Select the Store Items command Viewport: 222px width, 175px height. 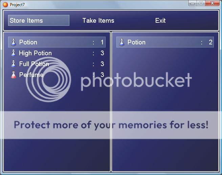click(39, 20)
